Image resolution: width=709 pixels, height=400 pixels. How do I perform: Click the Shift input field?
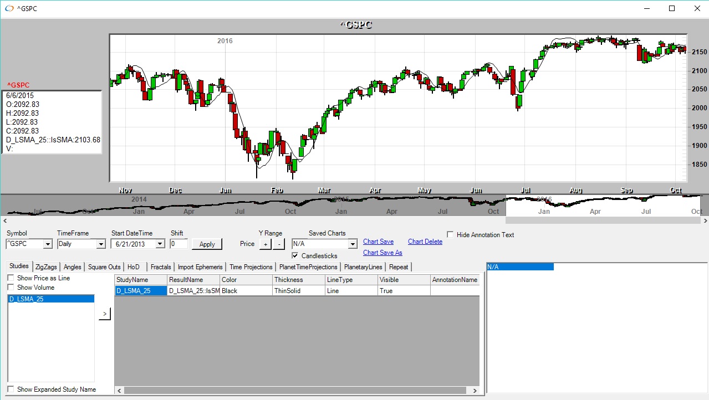point(178,244)
